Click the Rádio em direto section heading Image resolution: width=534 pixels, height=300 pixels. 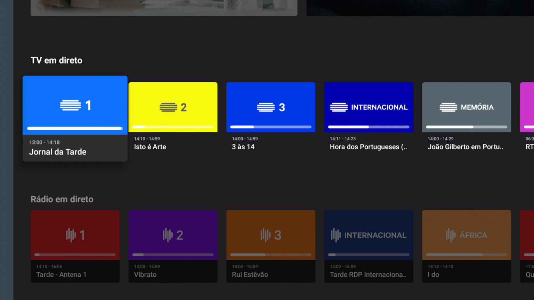coord(62,199)
